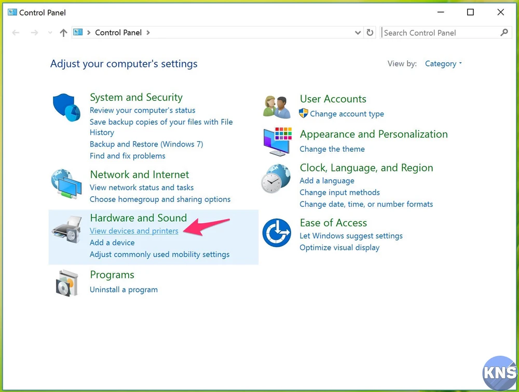Open Appearance and Personalization monitor icon

coord(277,142)
